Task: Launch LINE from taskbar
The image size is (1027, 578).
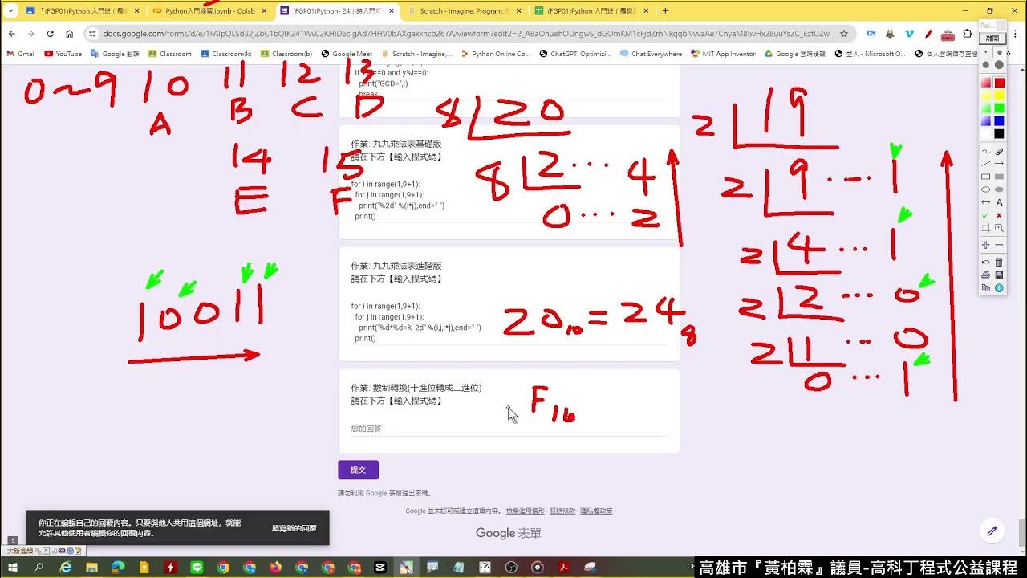Action: point(197,567)
